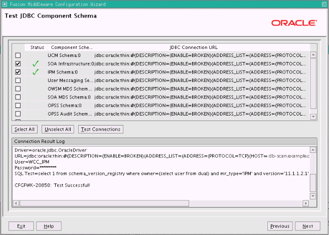The image size is (329, 235).
Task: Click the JDBC URL of UCM Schema row
Action: (x=200, y=55)
